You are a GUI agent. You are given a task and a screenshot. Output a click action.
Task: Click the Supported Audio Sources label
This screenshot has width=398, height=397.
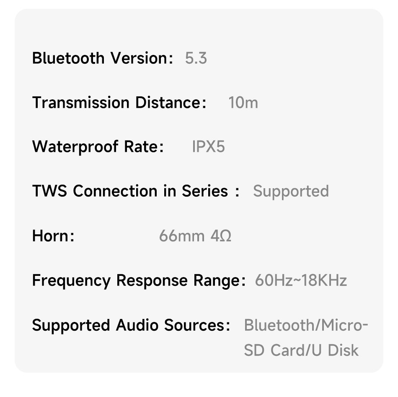click(x=131, y=325)
